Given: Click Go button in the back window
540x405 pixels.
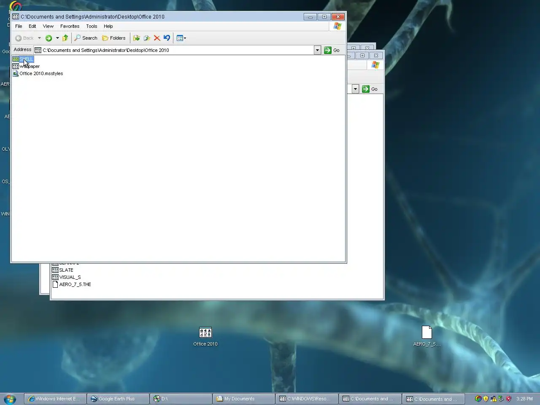Looking at the screenshot, I should (x=370, y=89).
